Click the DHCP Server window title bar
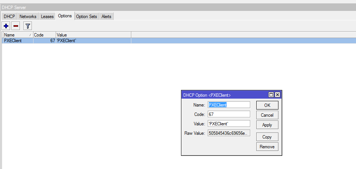 click(178, 7)
